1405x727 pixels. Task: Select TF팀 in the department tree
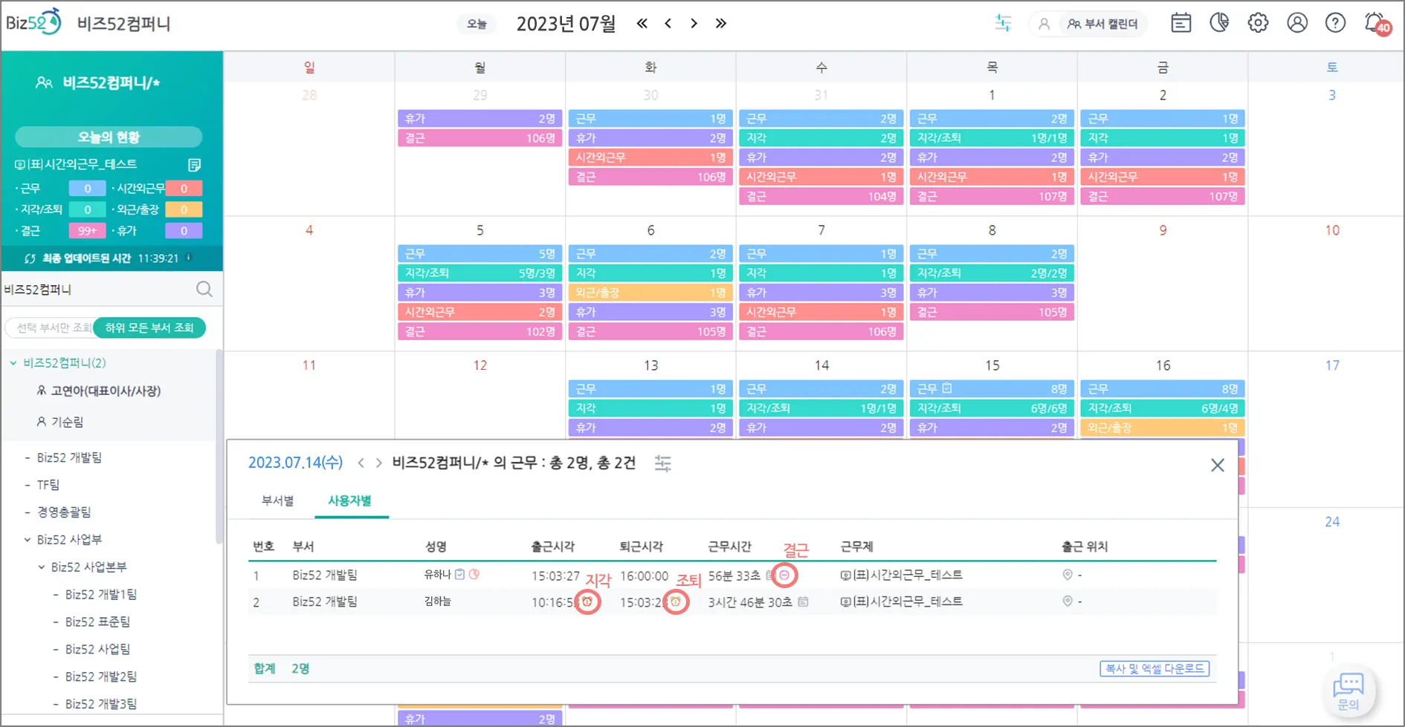point(48,485)
